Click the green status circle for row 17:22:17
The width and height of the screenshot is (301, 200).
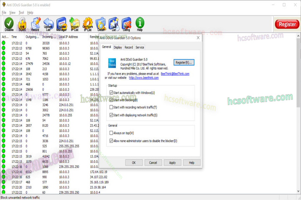(x=3, y=182)
